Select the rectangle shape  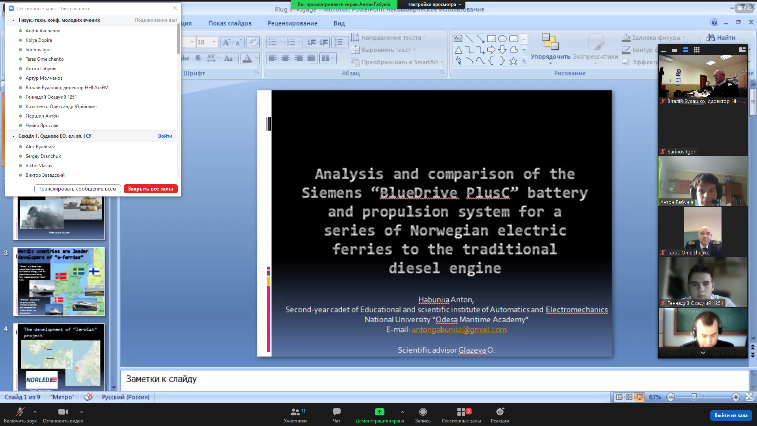[x=491, y=39]
